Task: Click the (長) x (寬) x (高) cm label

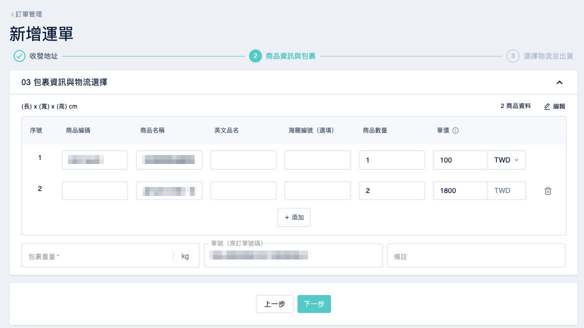Action: pos(49,106)
